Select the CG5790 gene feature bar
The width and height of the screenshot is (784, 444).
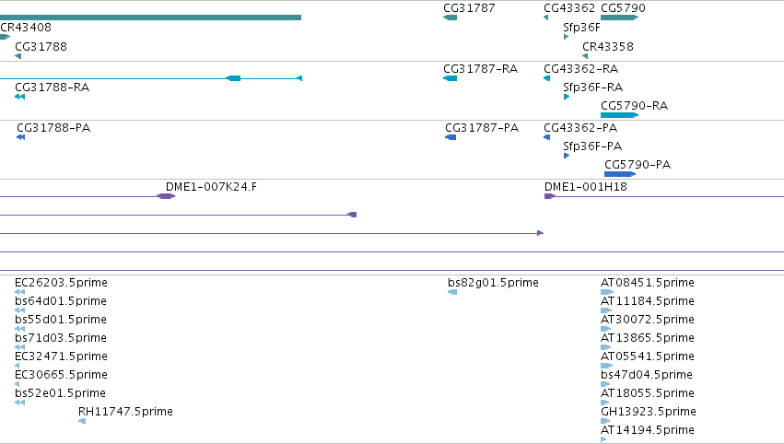(x=619, y=18)
